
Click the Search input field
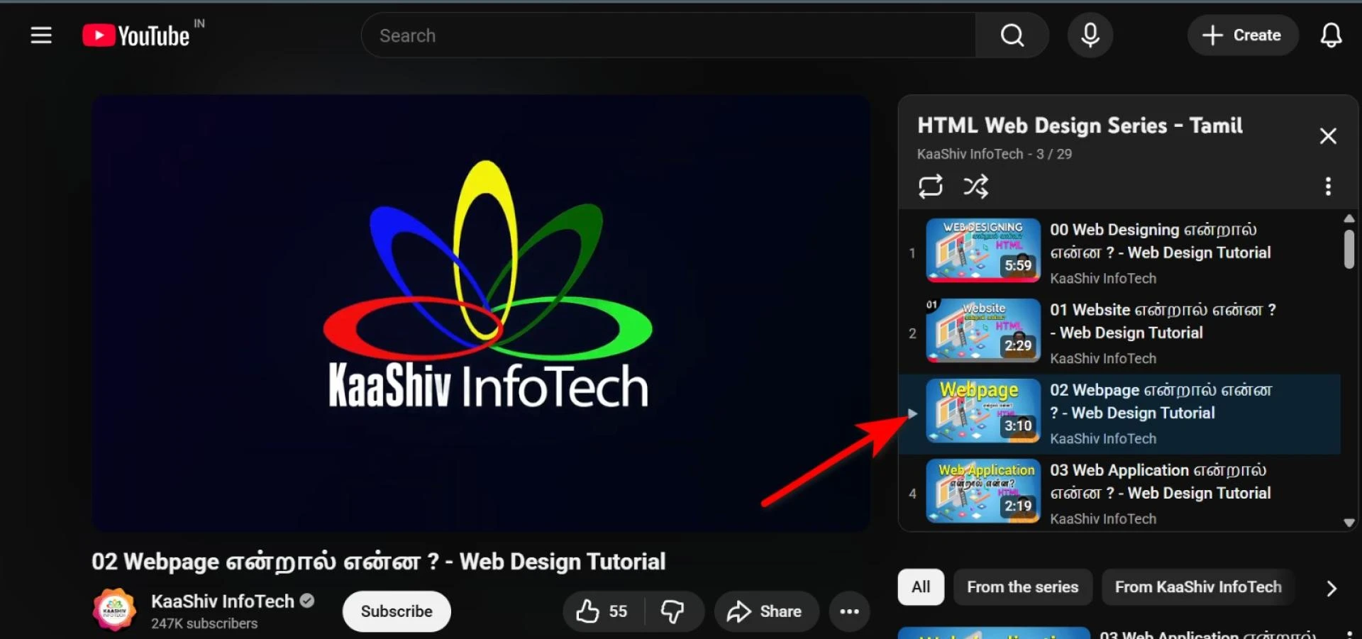click(668, 35)
